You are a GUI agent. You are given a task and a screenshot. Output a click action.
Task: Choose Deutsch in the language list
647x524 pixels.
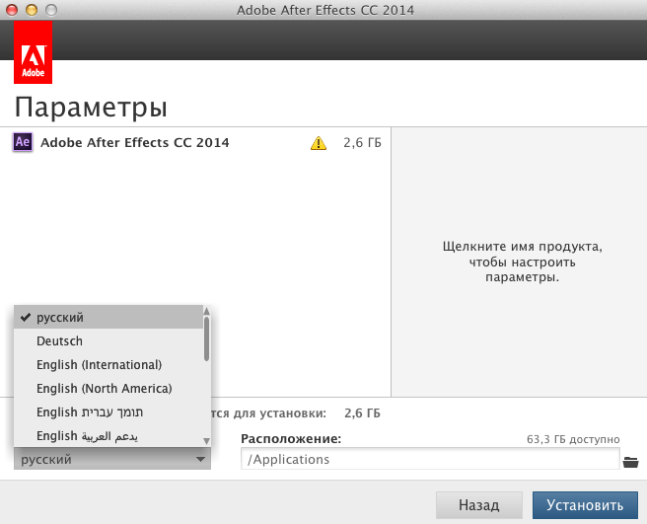coord(108,341)
